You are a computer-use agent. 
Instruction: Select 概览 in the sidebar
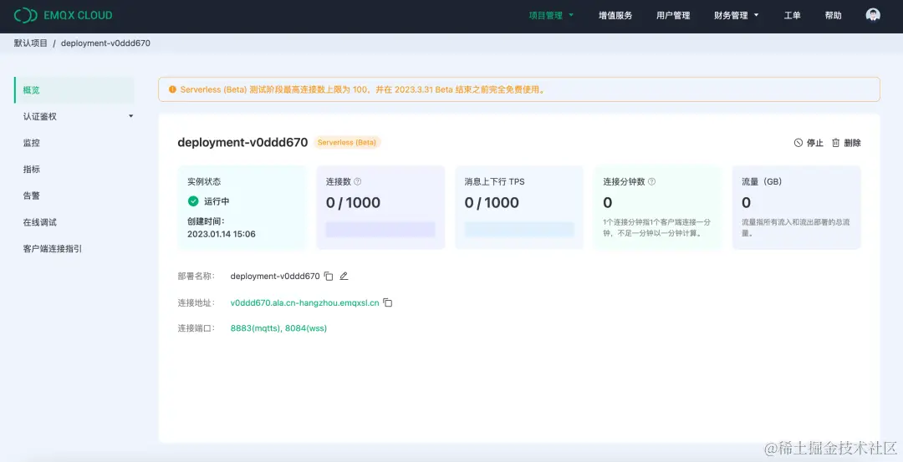tap(75, 89)
